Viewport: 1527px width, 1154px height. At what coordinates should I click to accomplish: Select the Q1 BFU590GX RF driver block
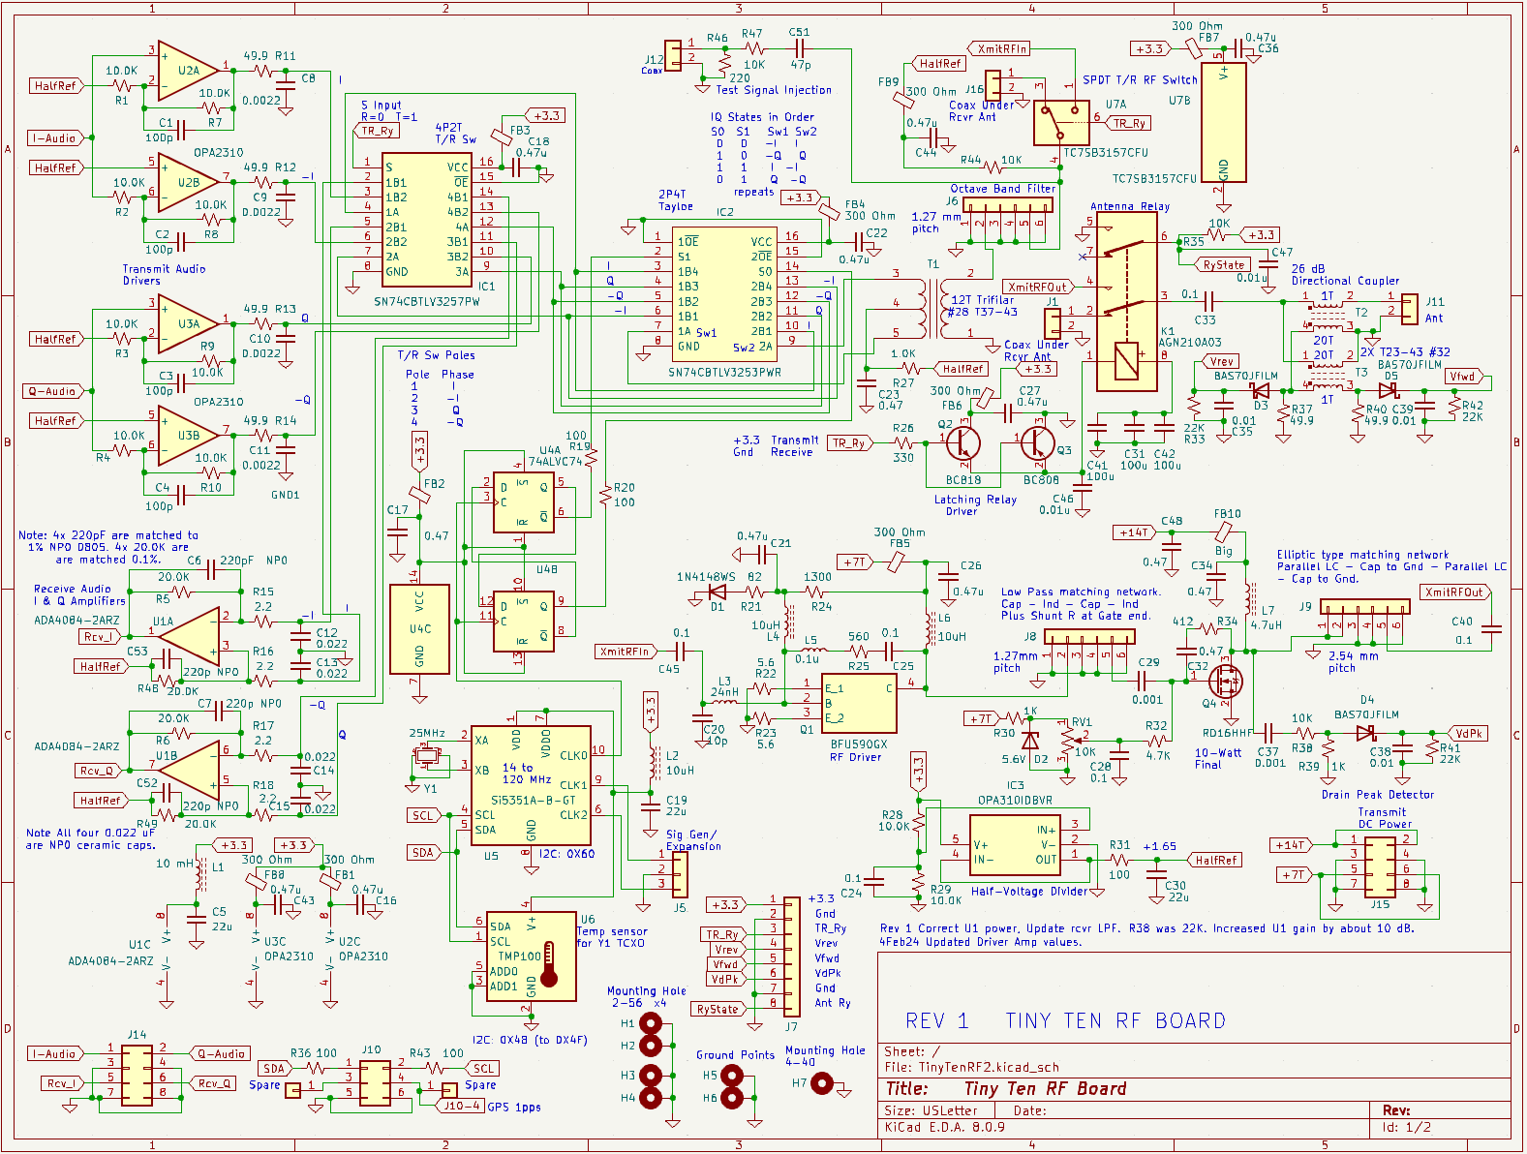[x=858, y=703]
